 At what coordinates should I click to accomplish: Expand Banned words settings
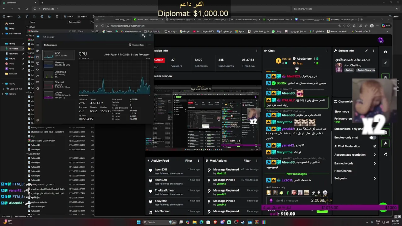coord(375,163)
